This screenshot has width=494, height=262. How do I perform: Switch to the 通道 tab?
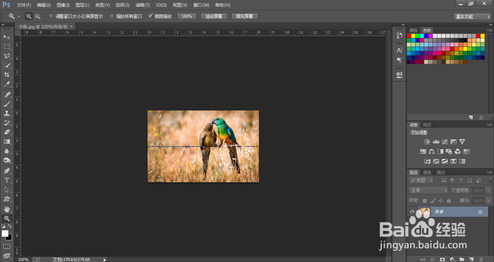[x=427, y=172]
